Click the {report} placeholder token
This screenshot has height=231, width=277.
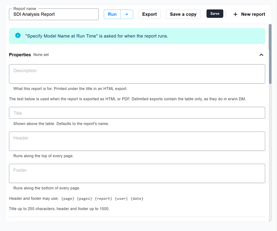click(103, 199)
